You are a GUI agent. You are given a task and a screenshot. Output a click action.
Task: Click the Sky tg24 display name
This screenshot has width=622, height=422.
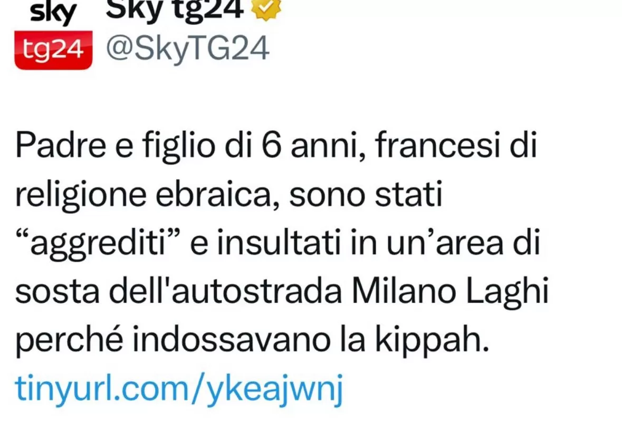175,9
